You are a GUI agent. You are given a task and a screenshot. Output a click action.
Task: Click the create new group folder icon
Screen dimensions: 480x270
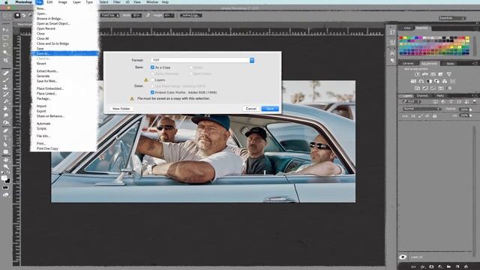click(x=448, y=267)
